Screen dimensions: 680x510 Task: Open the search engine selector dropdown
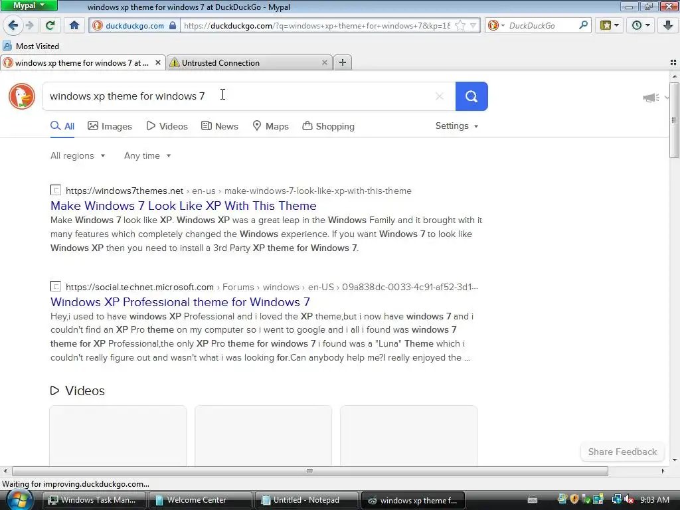(496, 26)
